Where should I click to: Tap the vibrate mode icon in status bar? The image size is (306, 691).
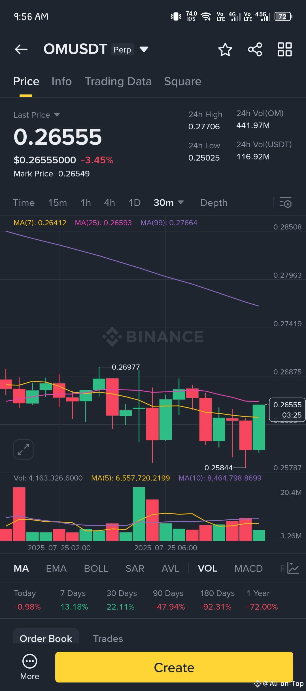tap(176, 16)
